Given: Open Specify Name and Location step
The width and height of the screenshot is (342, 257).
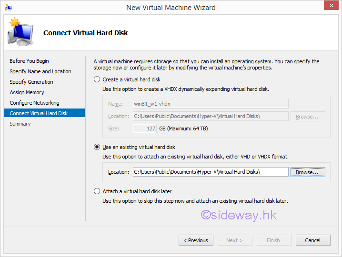Looking at the screenshot, I should 40,71.
